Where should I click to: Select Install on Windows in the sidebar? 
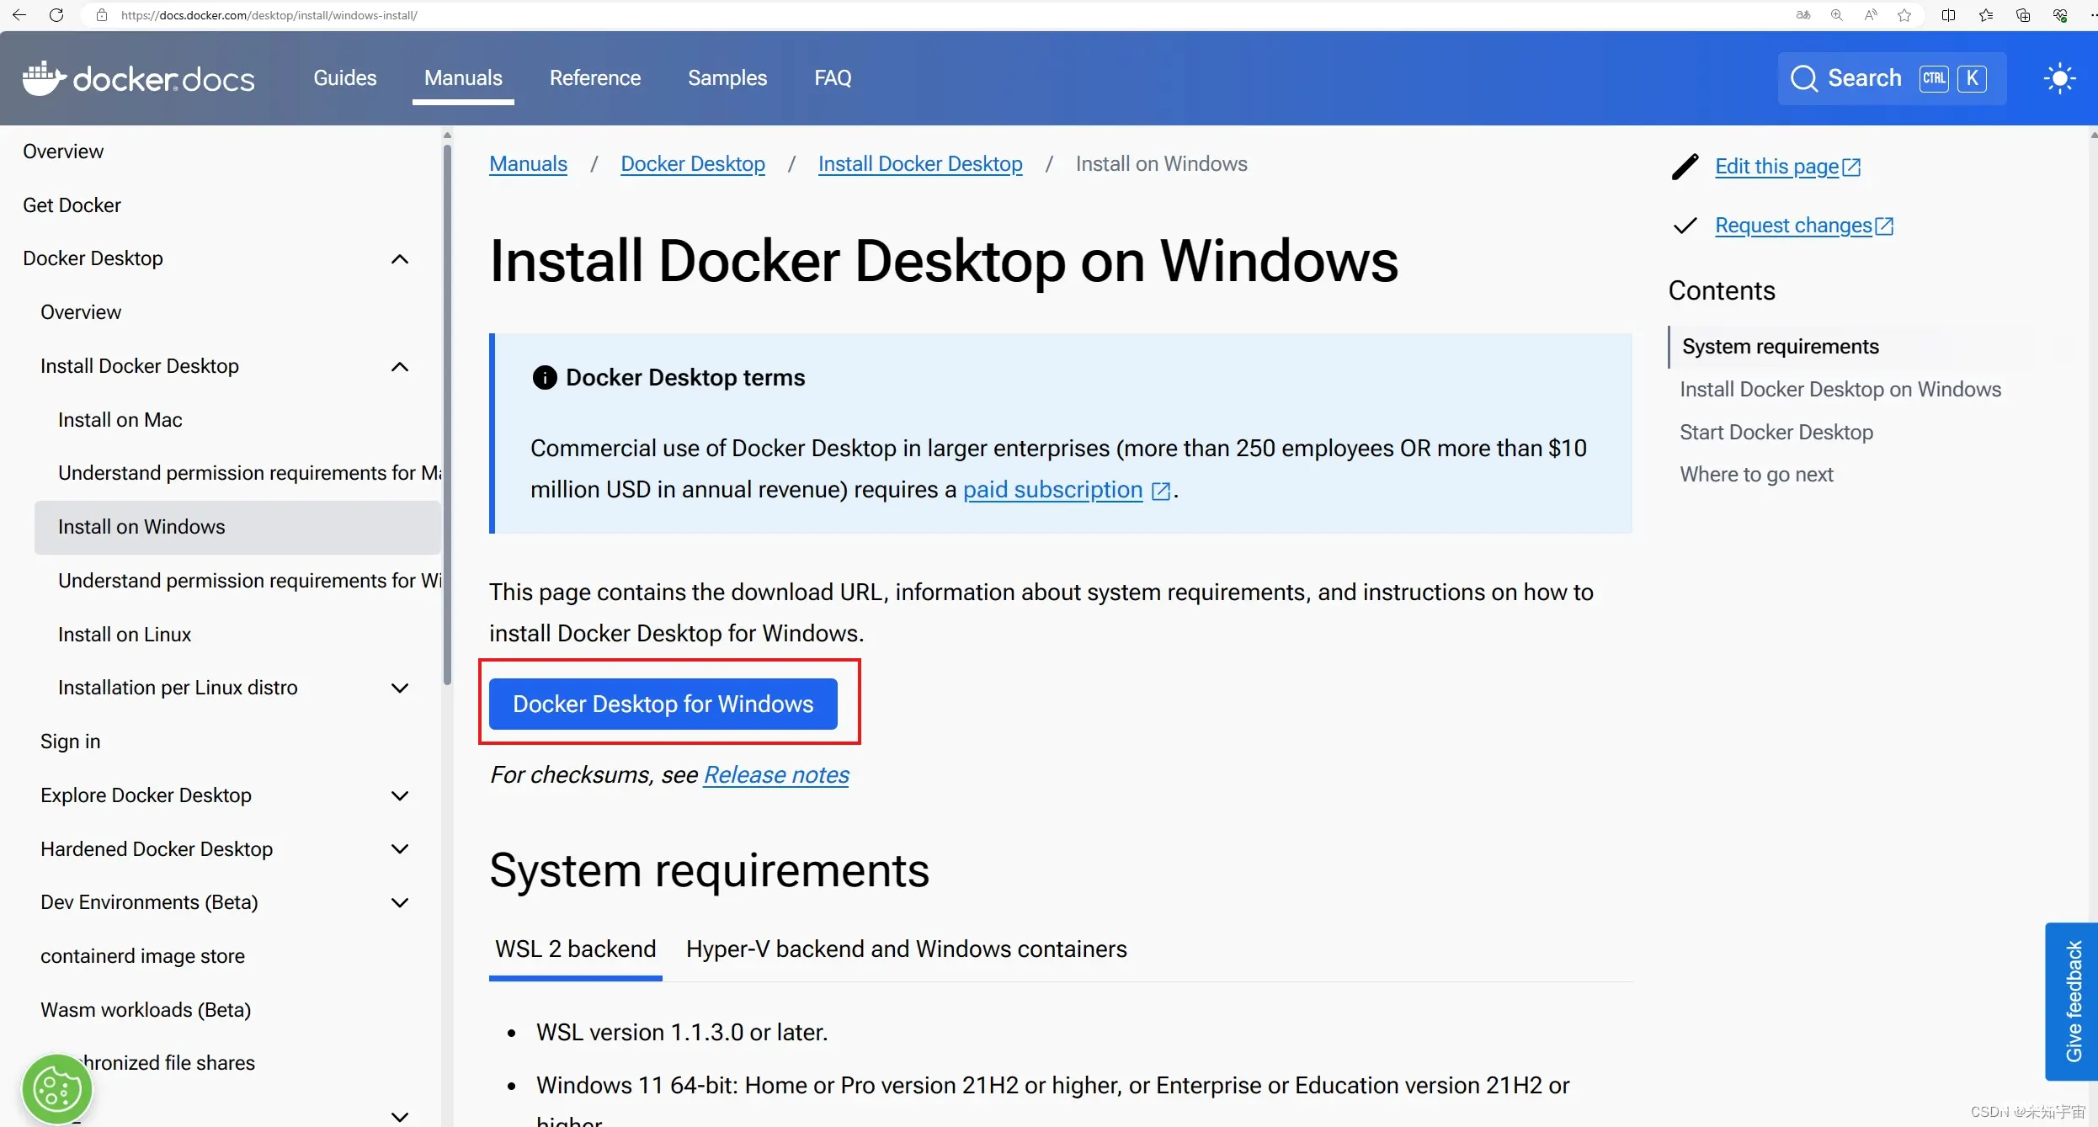(237, 527)
